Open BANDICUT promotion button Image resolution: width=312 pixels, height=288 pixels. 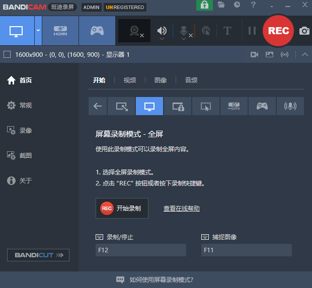pos(38,255)
